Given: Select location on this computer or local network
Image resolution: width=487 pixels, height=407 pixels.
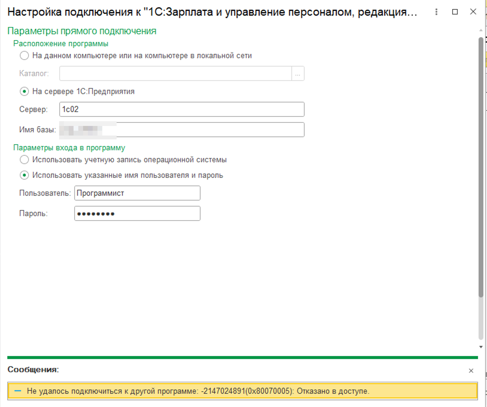Looking at the screenshot, I should pos(24,55).
